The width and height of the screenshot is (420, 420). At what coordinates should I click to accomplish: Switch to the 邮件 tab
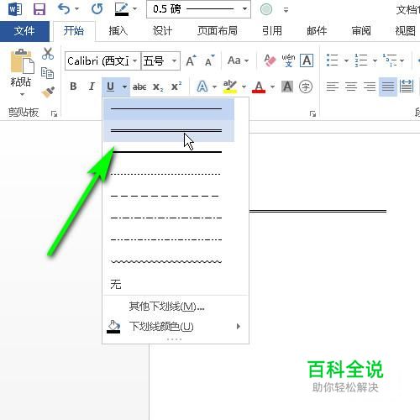[x=317, y=31]
